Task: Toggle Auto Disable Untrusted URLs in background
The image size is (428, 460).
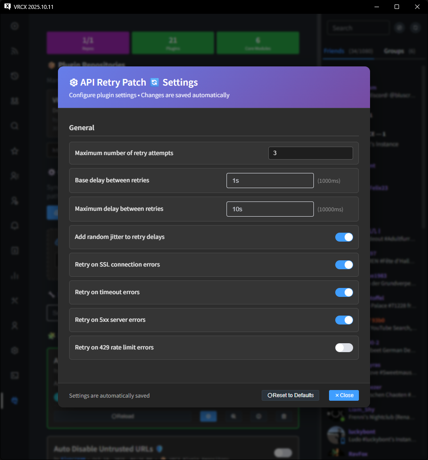Action: [x=283, y=453]
